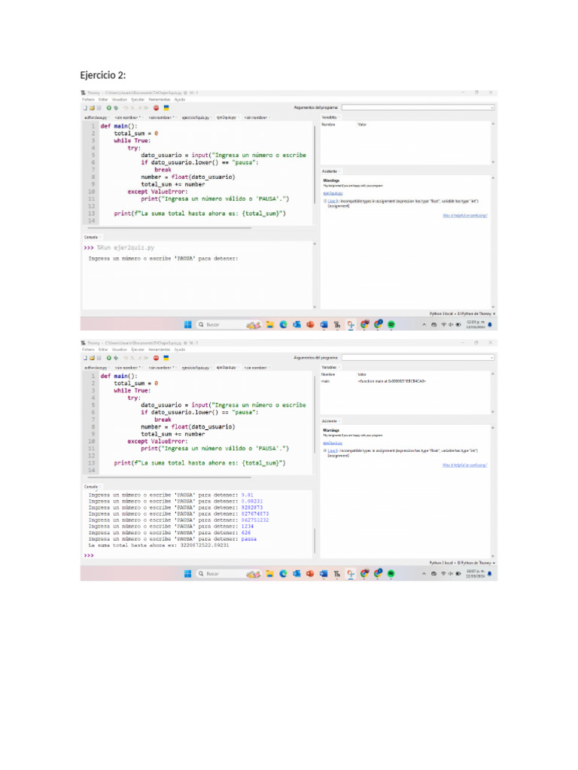Open Microsoft Edge in bottom taskbar
Image resolution: width=578 pixels, height=770 pixels.
283,574
